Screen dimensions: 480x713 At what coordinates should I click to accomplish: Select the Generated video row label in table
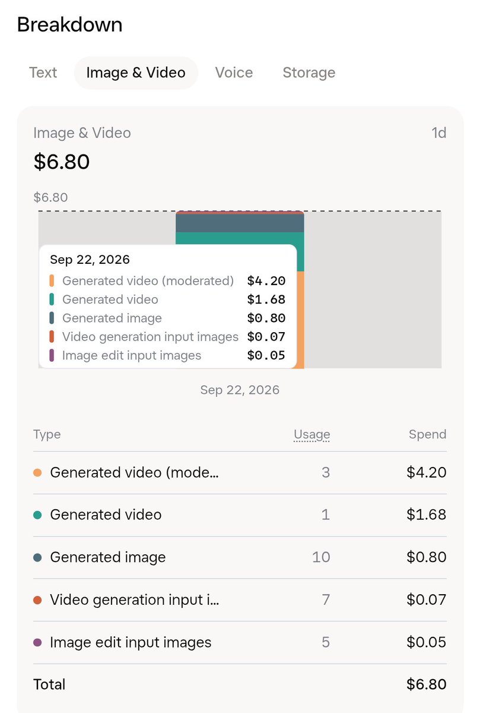point(106,515)
